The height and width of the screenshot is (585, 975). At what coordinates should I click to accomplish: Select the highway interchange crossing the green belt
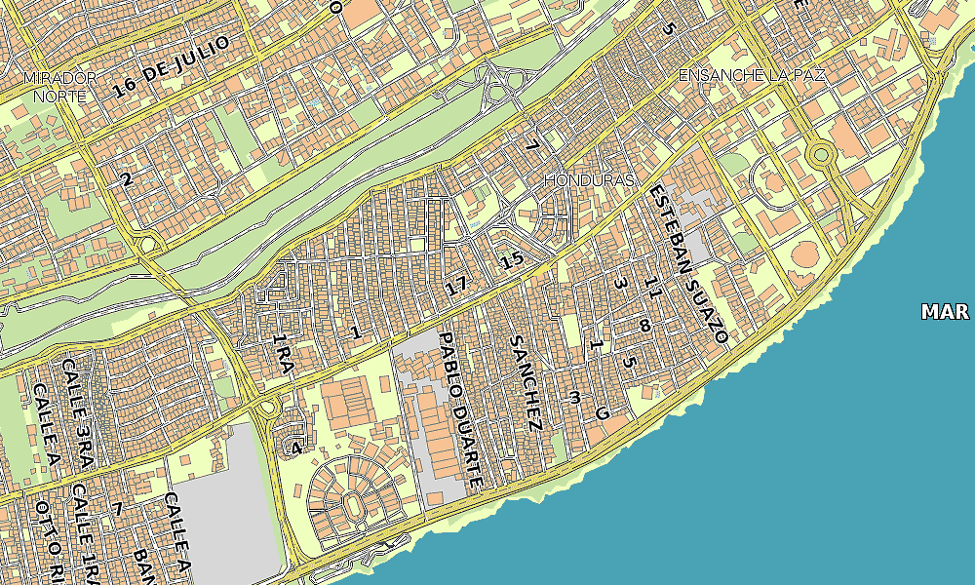point(498,86)
